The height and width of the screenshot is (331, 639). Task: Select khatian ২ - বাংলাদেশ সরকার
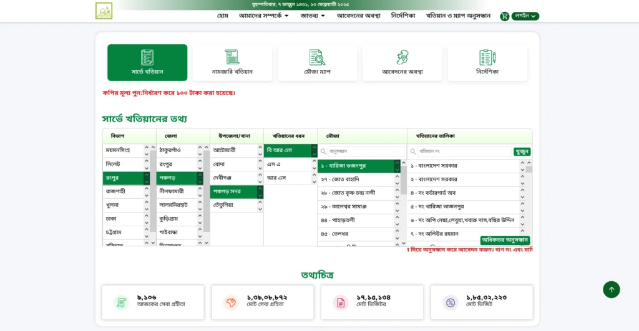click(467, 180)
